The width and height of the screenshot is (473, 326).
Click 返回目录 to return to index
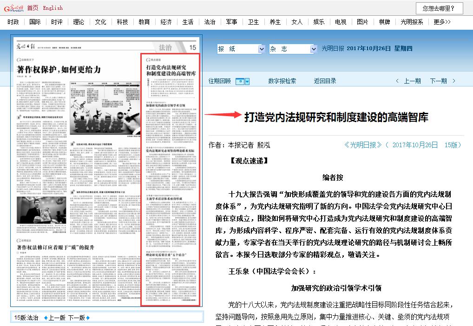325,81
